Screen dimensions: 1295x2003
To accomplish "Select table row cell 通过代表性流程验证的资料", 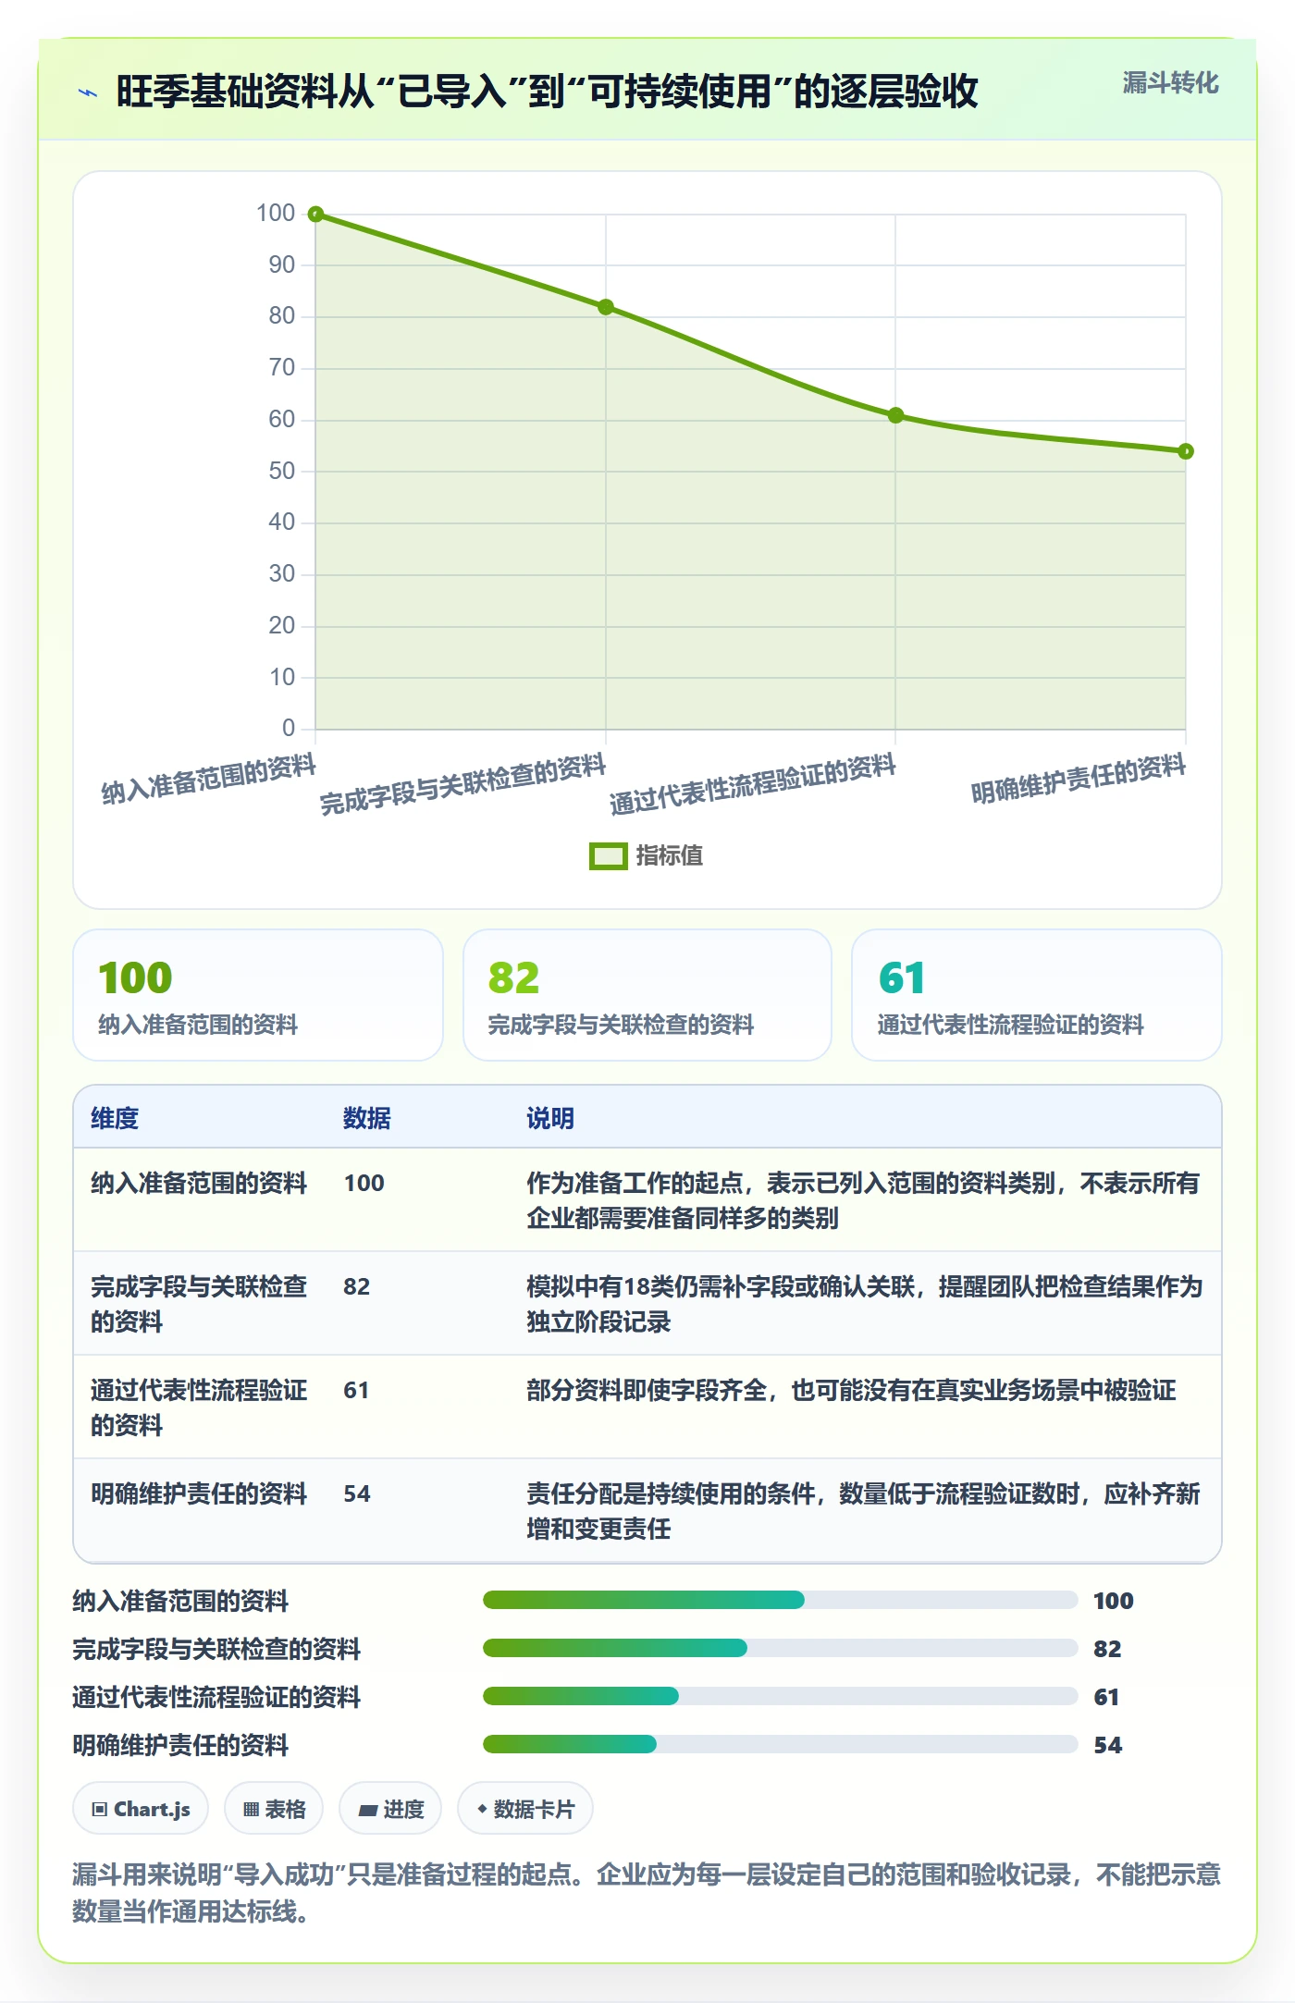I will [x=199, y=1407].
